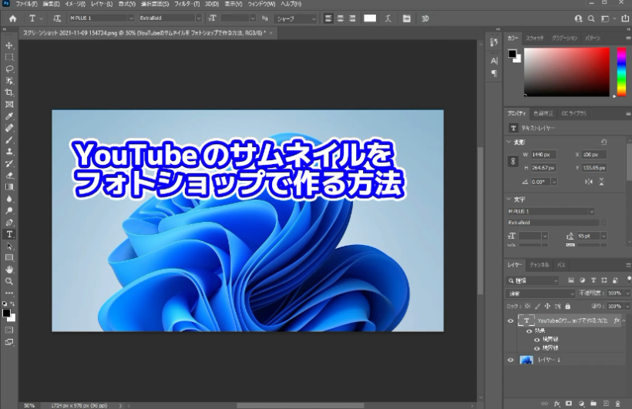Viewport: 632px width, 409px height.
Task: Select the Eraser tool
Action: click(9, 176)
